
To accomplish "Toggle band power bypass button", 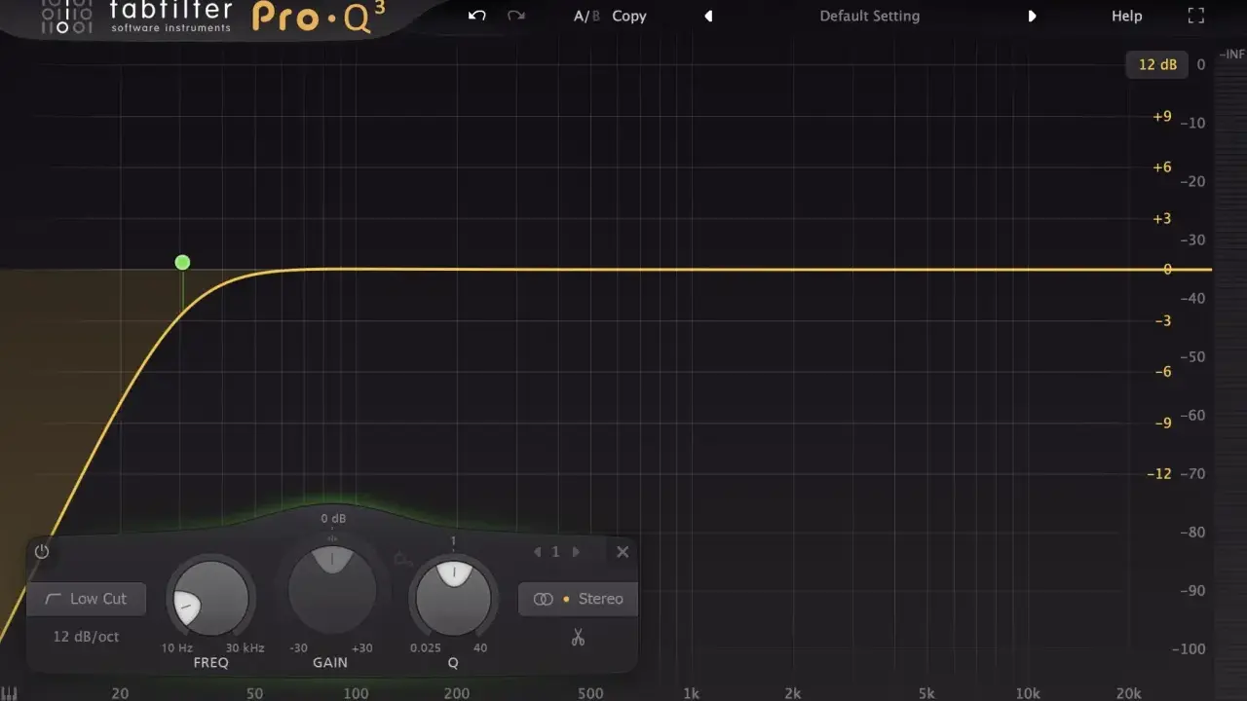I will pyautogui.click(x=42, y=552).
